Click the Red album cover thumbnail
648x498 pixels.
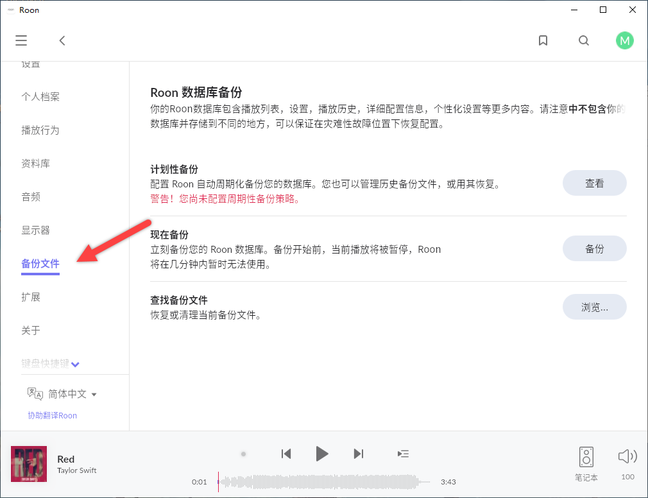click(29, 464)
